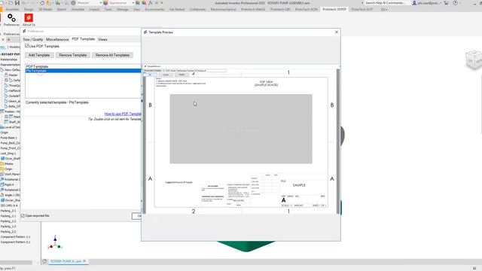Click the fx parameters icon
482x271 pixels.
[151, 3]
